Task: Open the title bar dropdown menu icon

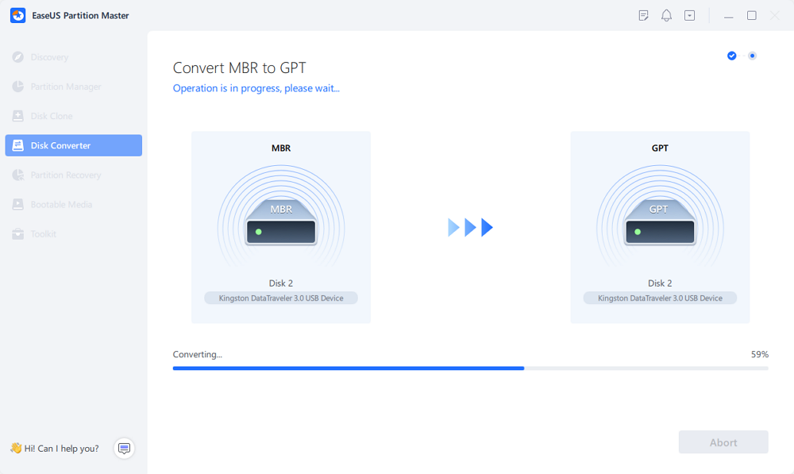Action: pyautogui.click(x=690, y=16)
